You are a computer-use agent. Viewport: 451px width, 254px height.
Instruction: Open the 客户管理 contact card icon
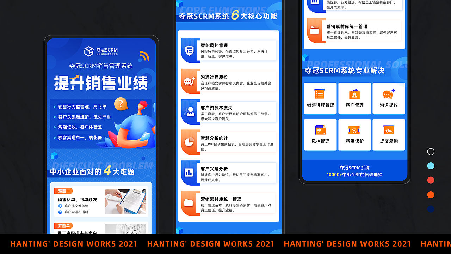click(x=354, y=94)
